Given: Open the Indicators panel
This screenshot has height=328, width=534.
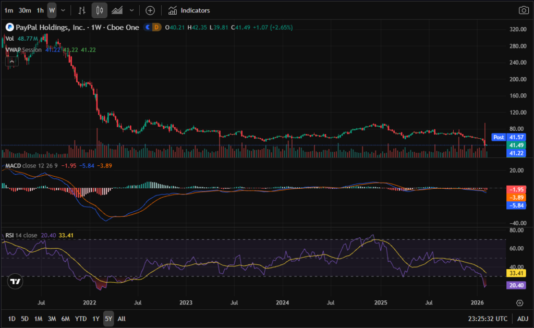Looking at the screenshot, I should 189,10.
